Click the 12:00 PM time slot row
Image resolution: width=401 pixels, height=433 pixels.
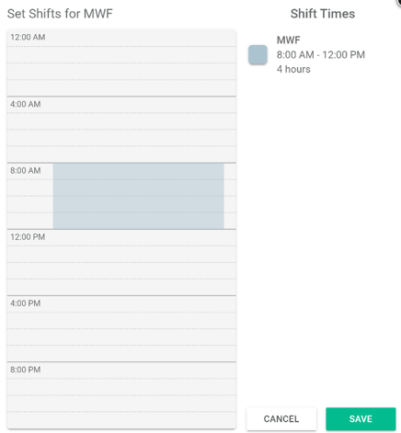pyautogui.click(x=121, y=237)
